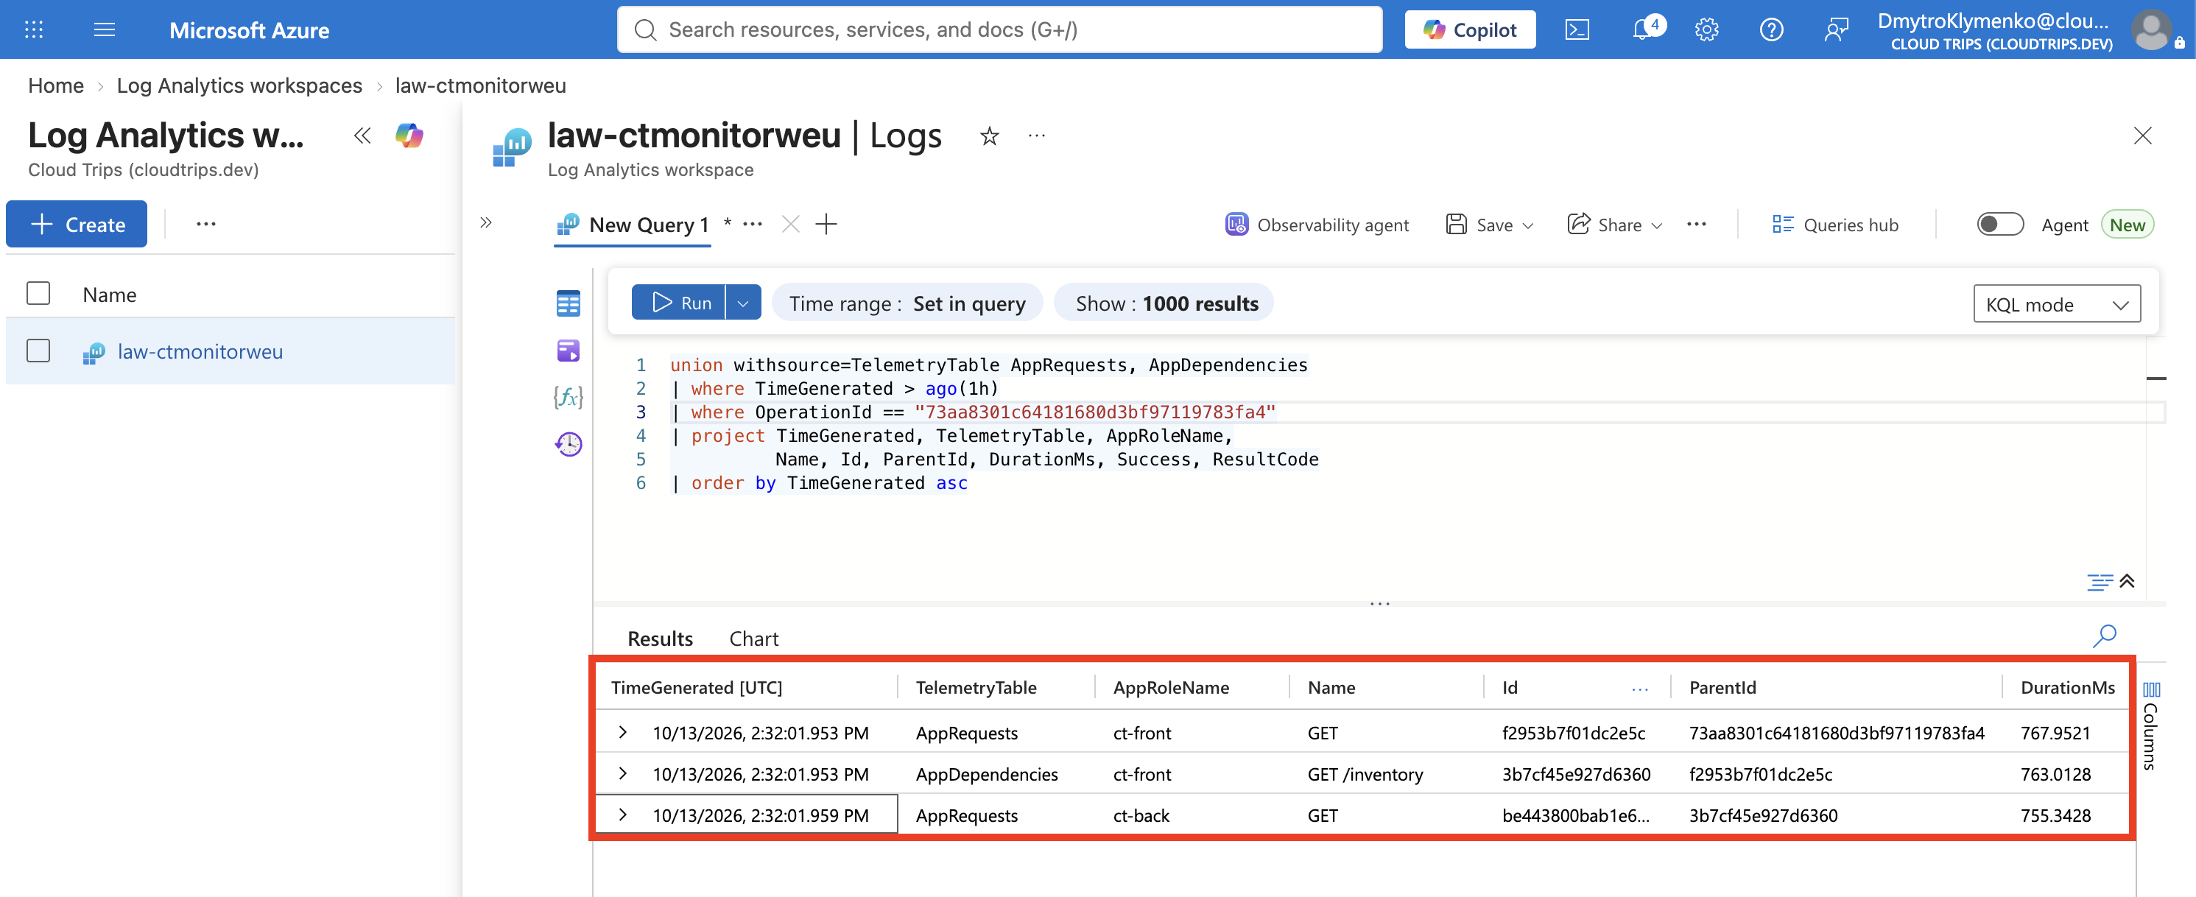
Task: Click the Create button
Action: 77,224
